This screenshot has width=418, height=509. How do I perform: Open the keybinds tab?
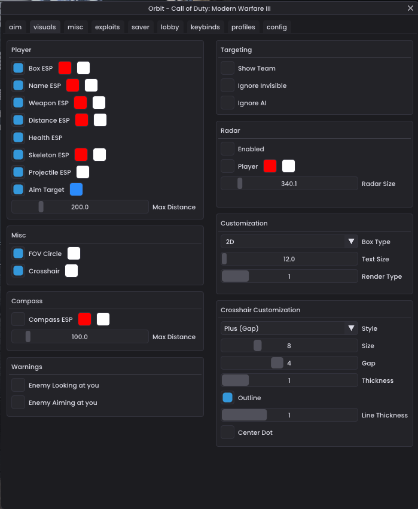click(x=205, y=27)
